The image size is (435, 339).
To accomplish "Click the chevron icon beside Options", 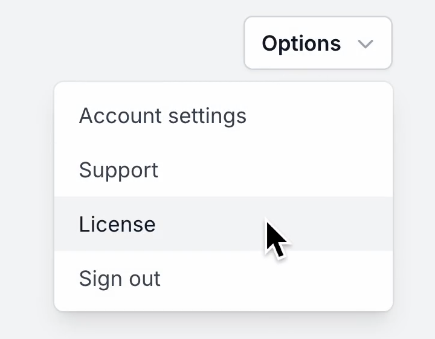I will pos(366,44).
